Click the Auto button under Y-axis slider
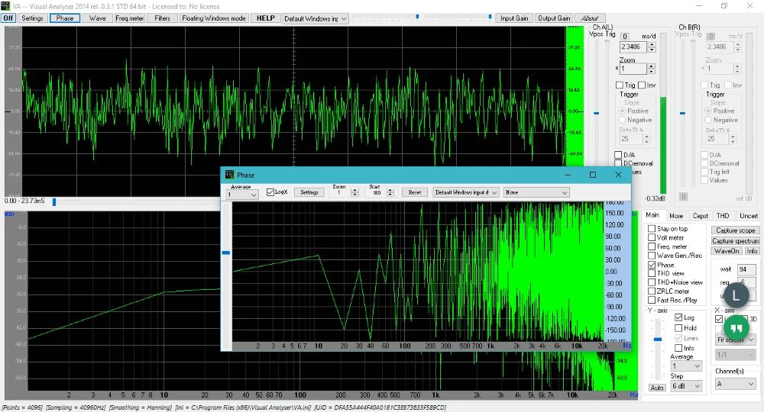The width and height of the screenshot is (764, 412). point(657,388)
